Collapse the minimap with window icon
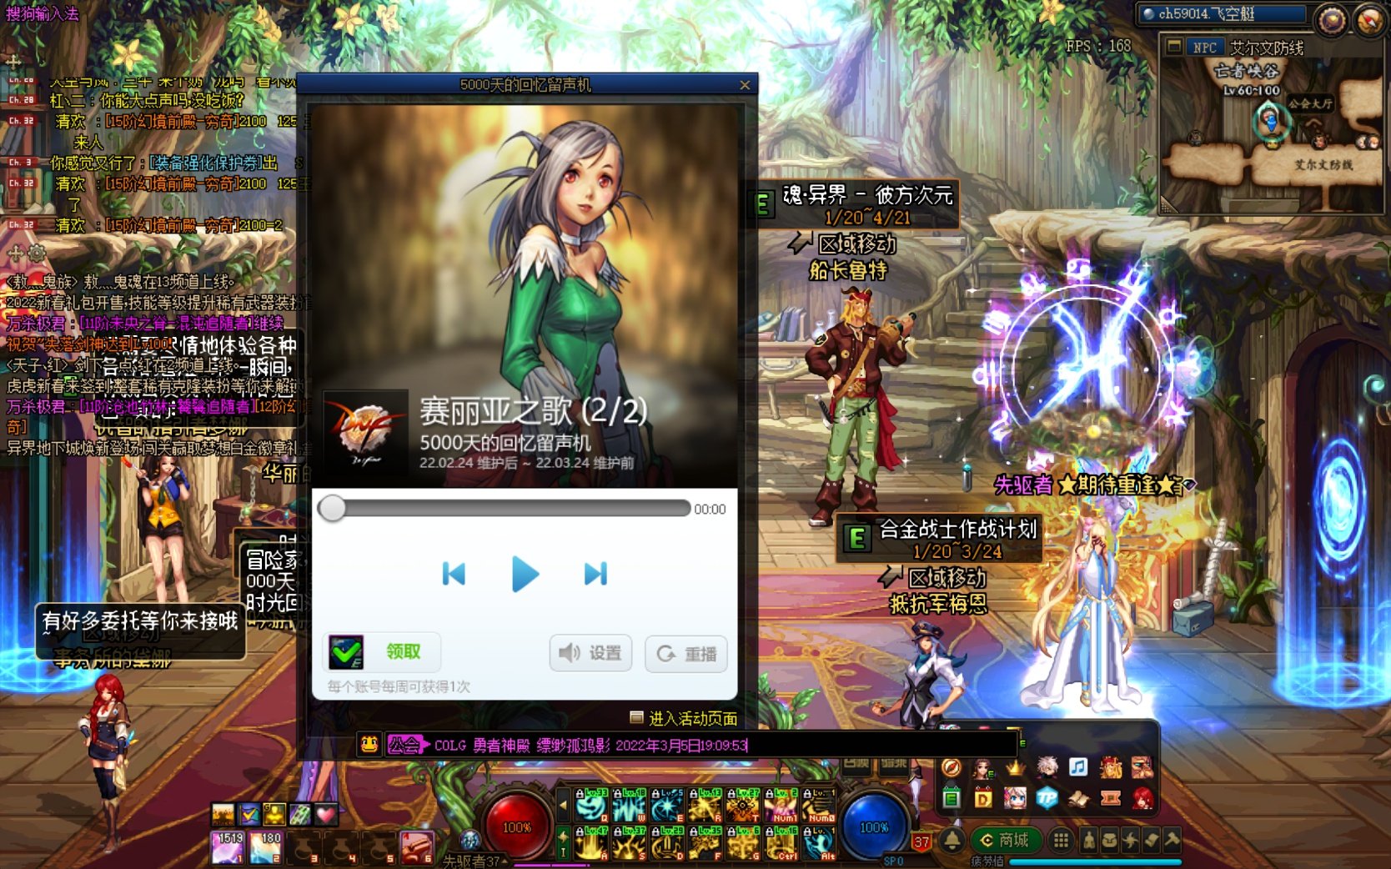Image resolution: width=1391 pixels, height=869 pixels. pyautogui.click(x=1174, y=47)
